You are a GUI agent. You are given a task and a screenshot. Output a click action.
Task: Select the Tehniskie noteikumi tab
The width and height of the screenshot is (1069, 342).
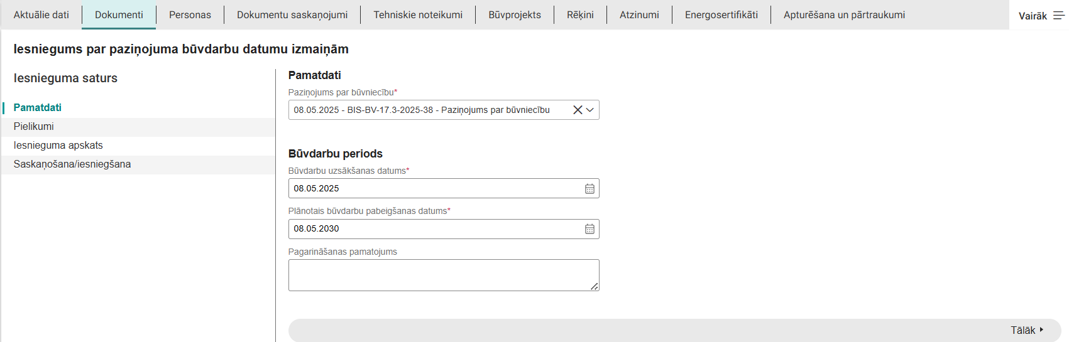coord(418,15)
